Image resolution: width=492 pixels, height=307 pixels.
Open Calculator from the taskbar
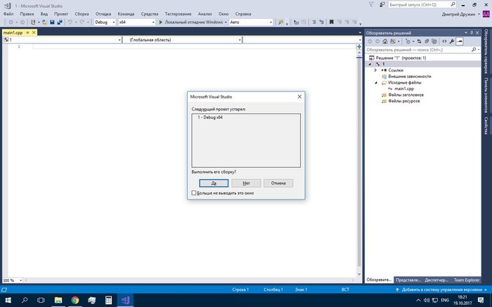(108, 300)
